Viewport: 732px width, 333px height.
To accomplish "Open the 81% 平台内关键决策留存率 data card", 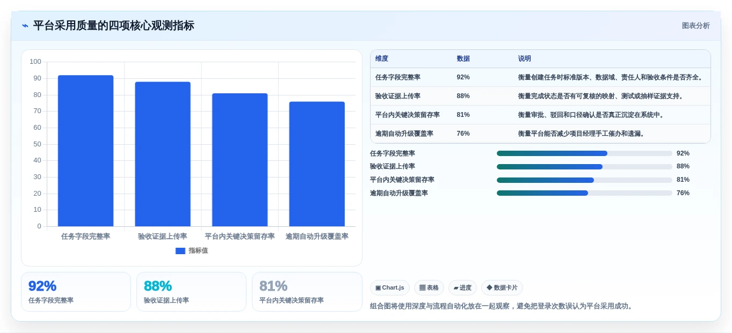I will pyautogui.click(x=307, y=292).
